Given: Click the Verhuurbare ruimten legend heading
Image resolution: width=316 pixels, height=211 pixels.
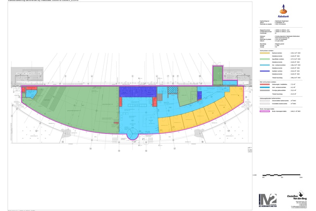Looking at the screenshot, I should [267, 51].
